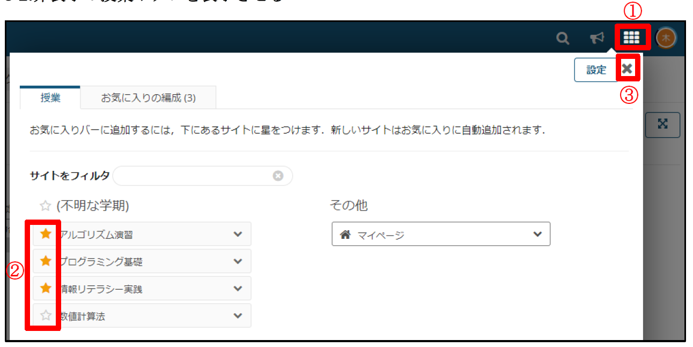Toggle star for 不明な学期 group
The height and width of the screenshot is (347, 693).
46,206
